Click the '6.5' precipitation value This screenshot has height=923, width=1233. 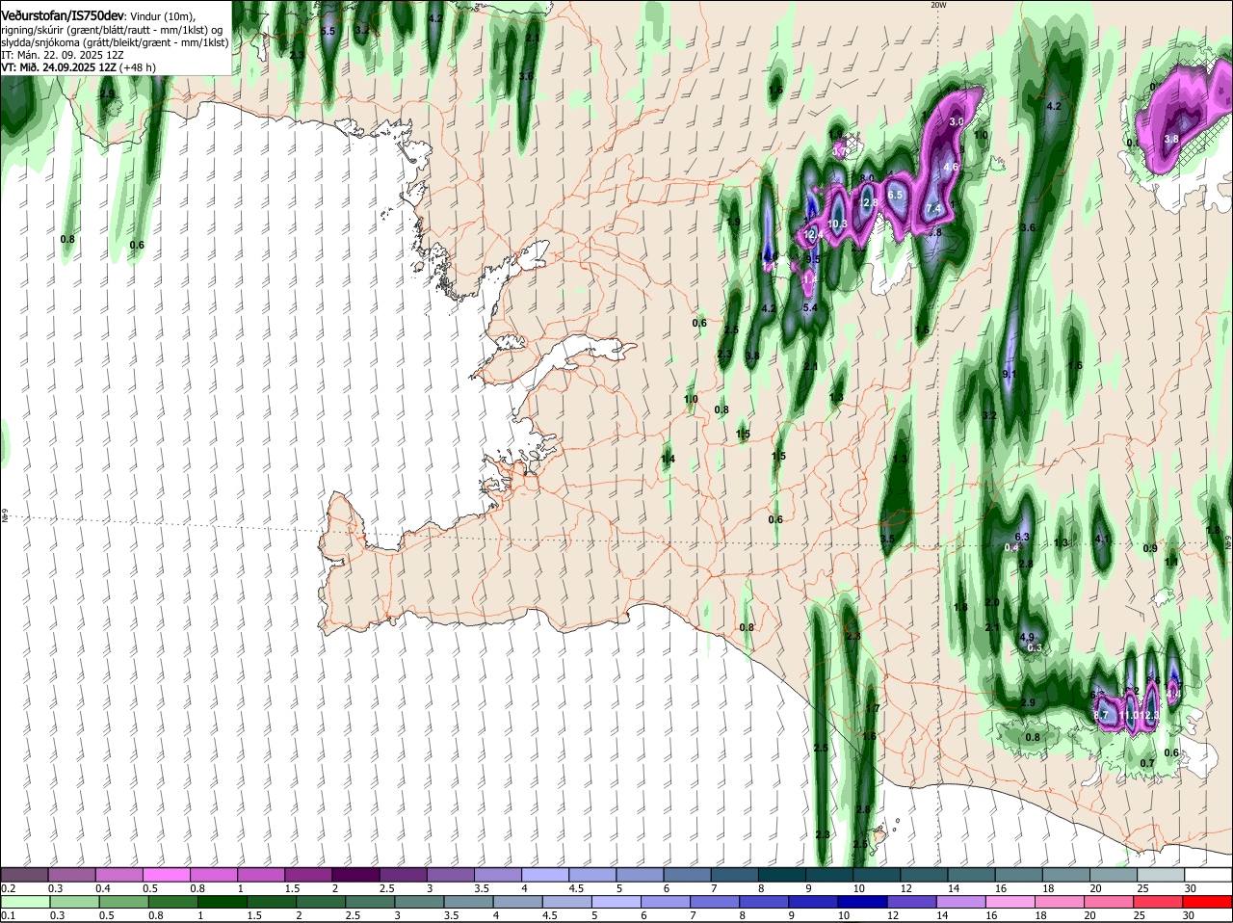(x=895, y=195)
